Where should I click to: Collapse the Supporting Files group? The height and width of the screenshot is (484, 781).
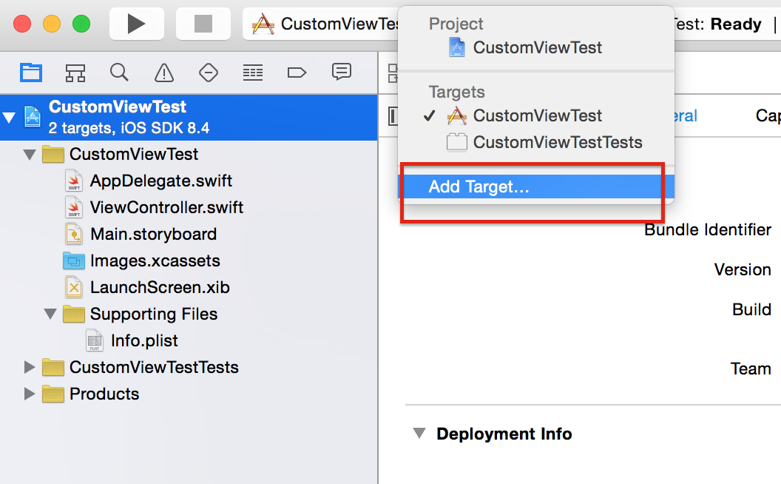(50, 314)
